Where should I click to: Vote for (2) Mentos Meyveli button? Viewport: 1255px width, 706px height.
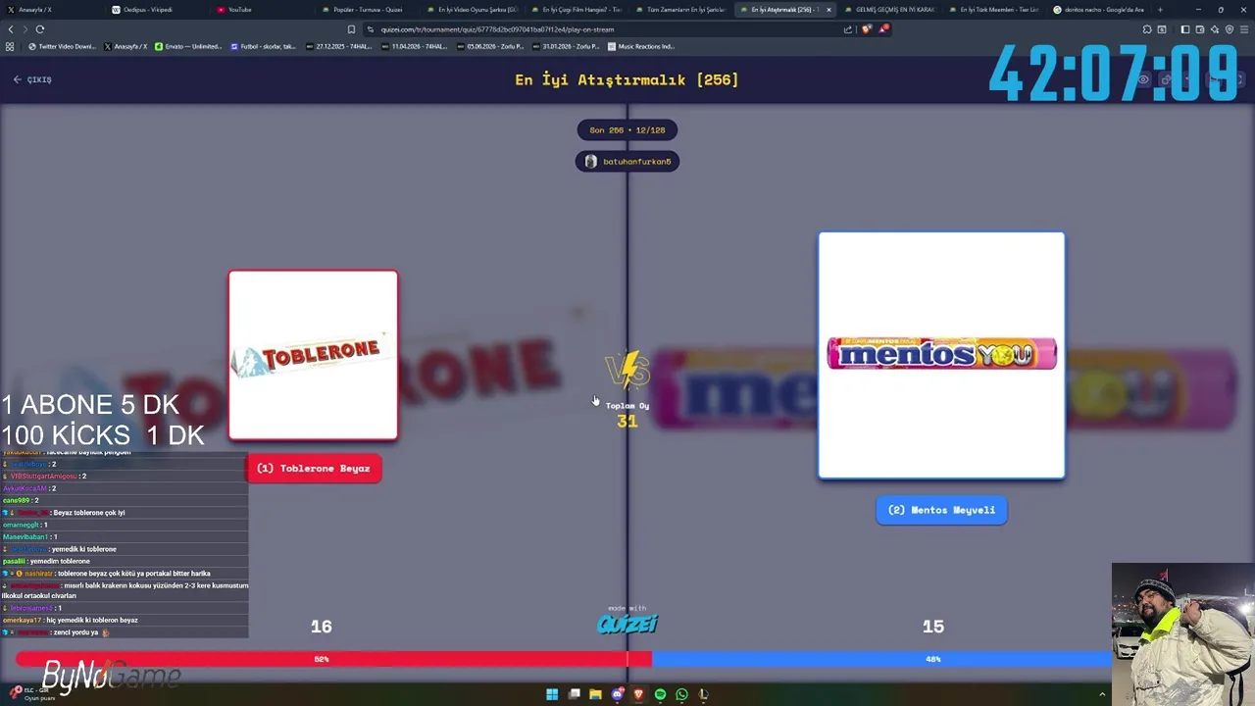[941, 510]
